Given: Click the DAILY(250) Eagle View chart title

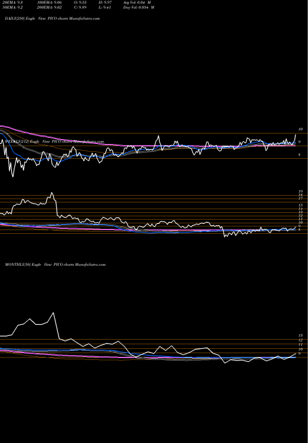Looking at the screenshot, I should [52, 18].
